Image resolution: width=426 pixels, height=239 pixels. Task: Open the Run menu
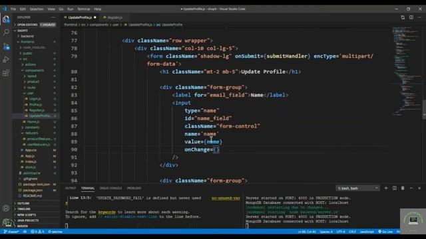(x=70, y=9)
